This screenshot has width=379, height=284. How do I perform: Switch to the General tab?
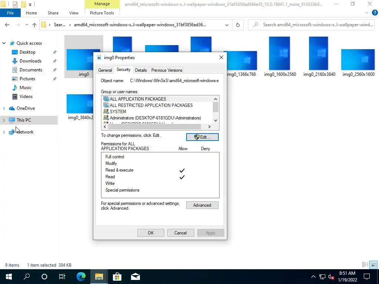pyautogui.click(x=105, y=70)
